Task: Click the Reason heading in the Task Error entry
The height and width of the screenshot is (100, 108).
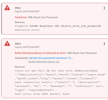Action: [x=20, y=22]
